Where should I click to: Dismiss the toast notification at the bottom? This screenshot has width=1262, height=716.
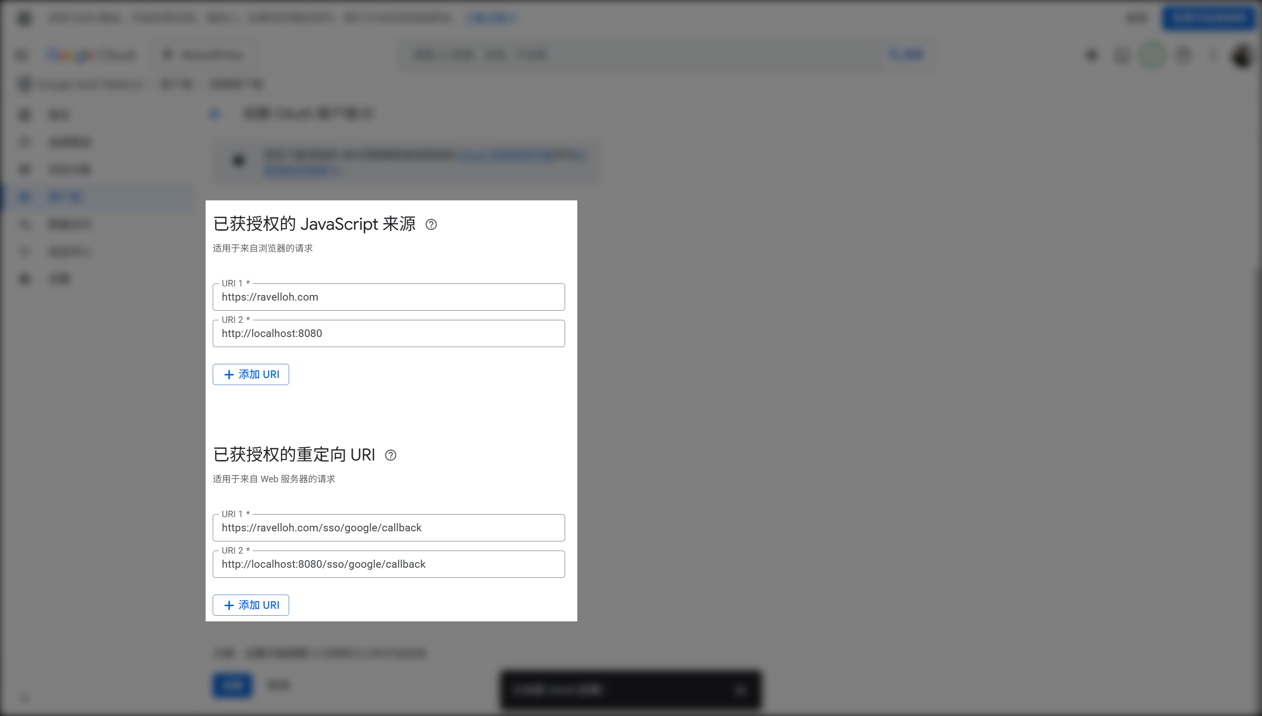(740, 690)
